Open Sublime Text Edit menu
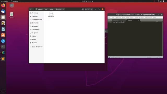Image resolution: width=167 pixels, height=94 pixels. [x=113, y=17]
